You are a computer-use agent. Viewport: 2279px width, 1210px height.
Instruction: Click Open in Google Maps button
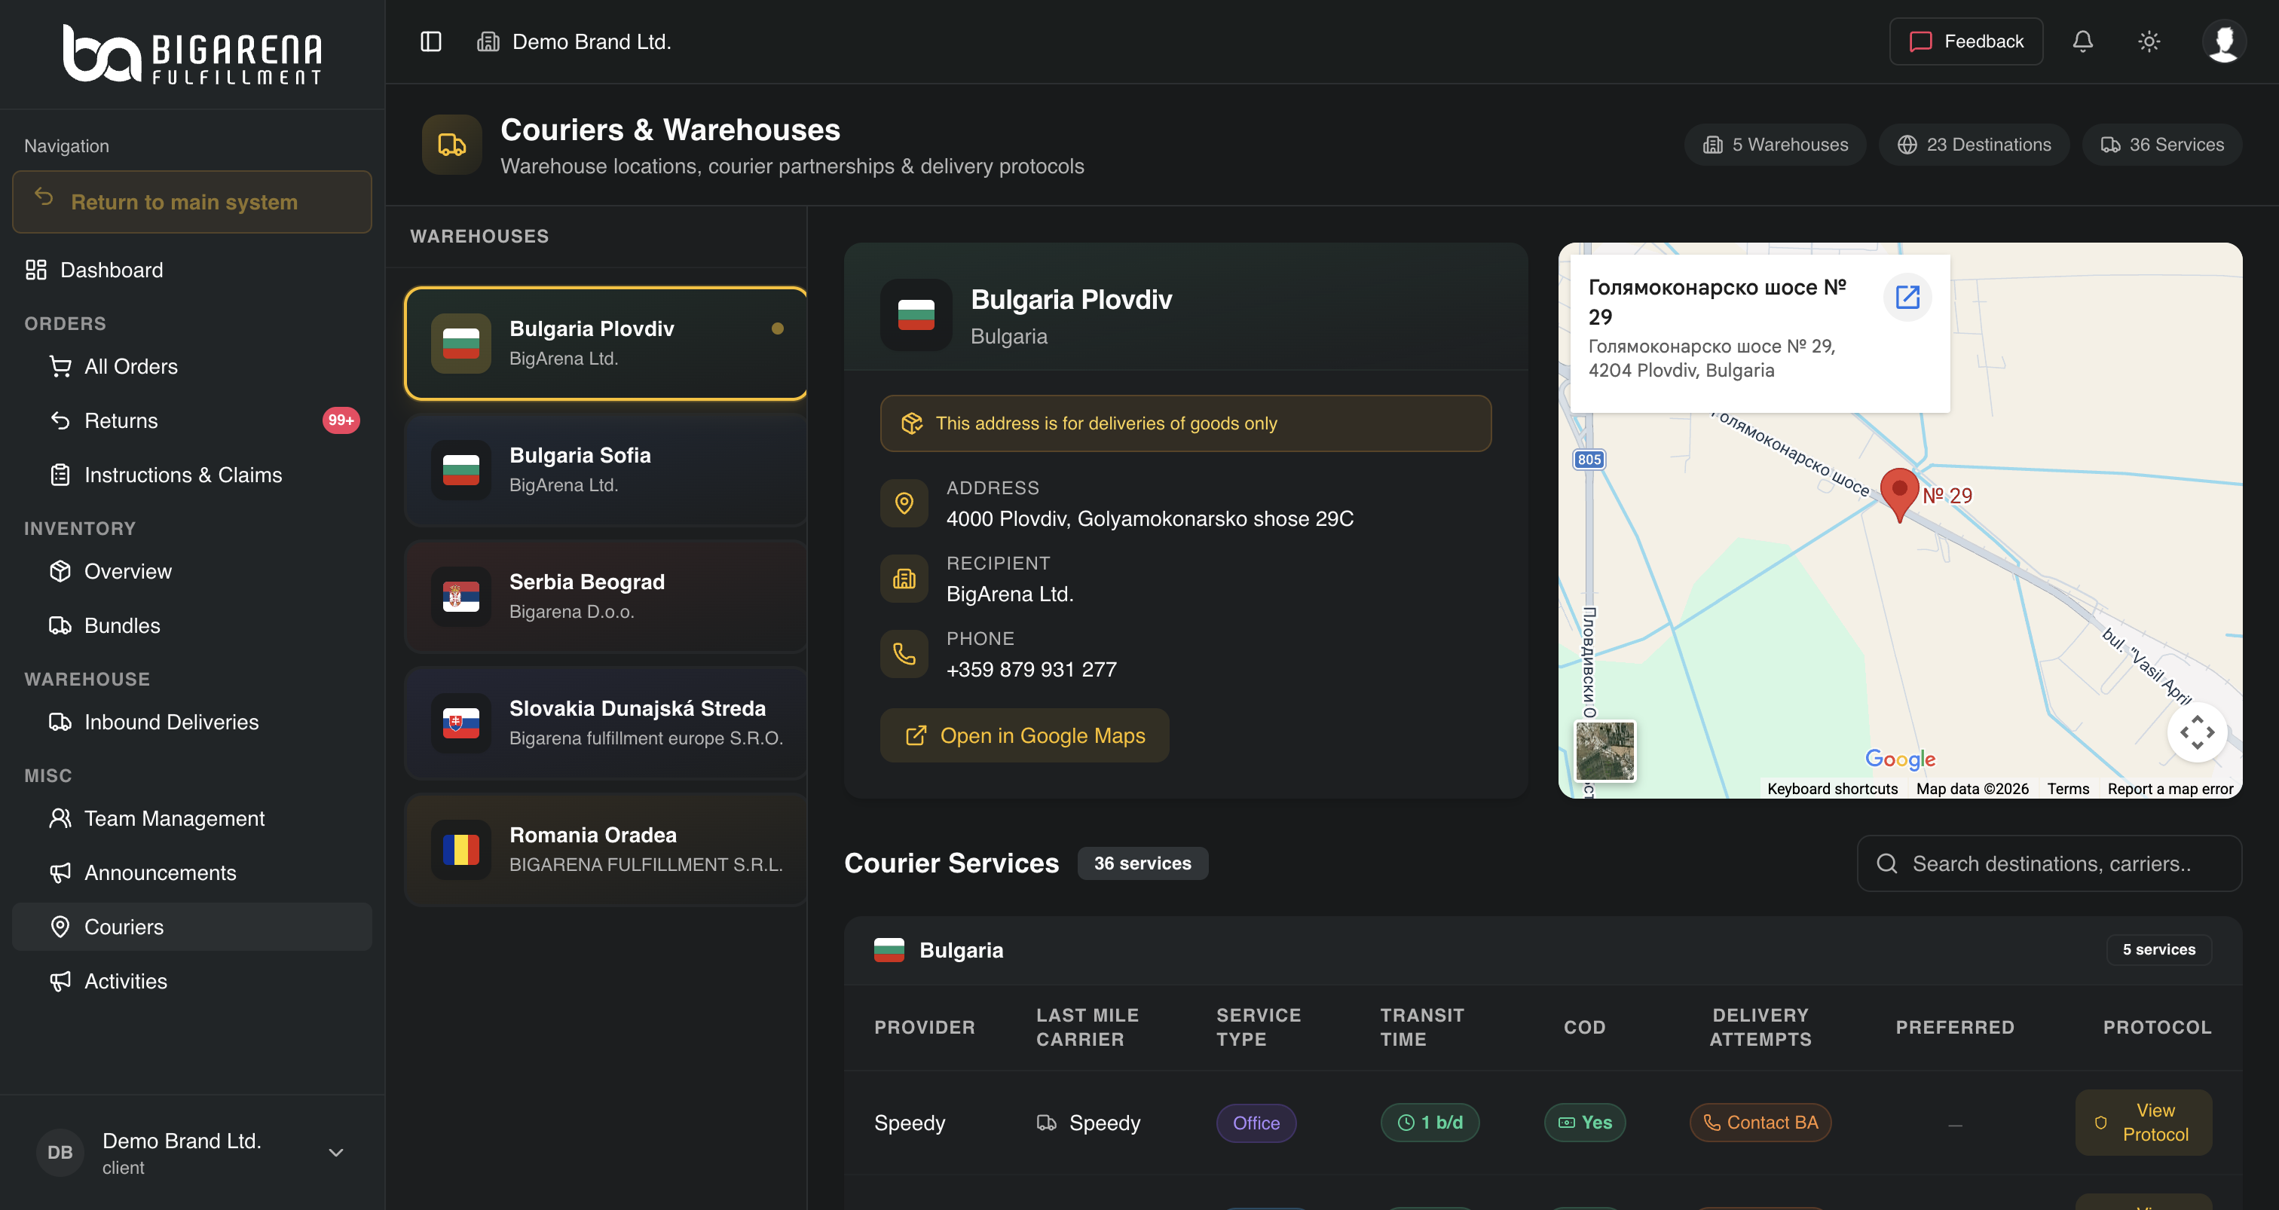(1024, 736)
